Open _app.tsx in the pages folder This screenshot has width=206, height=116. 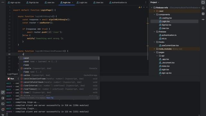coord(165,59)
